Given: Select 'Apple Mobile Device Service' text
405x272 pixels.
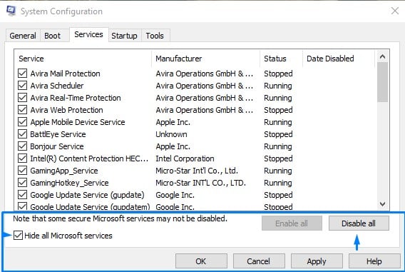Looking at the screenshot, I should click(x=78, y=122).
